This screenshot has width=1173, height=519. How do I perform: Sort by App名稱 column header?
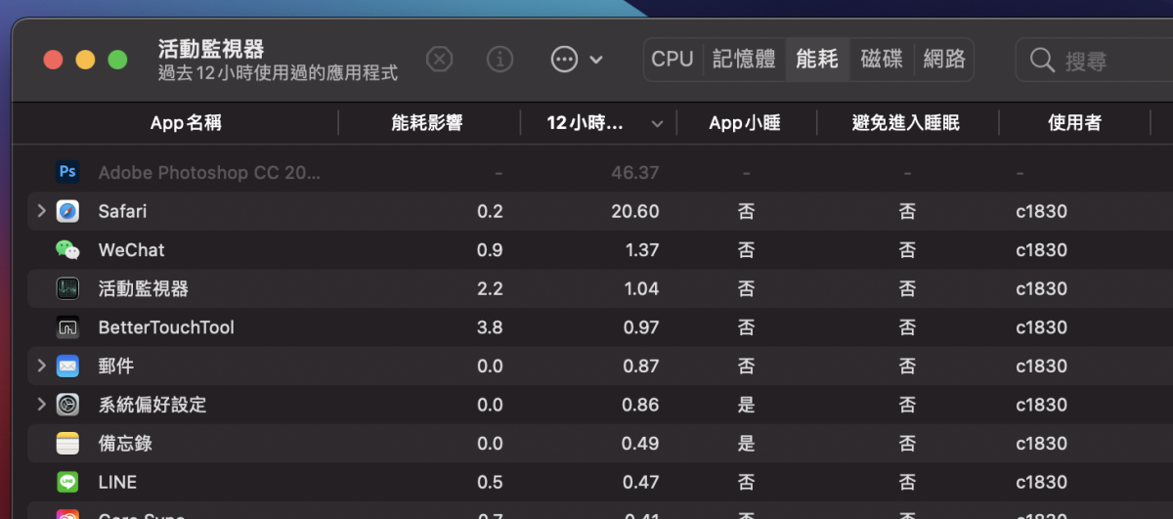tap(186, 123)
